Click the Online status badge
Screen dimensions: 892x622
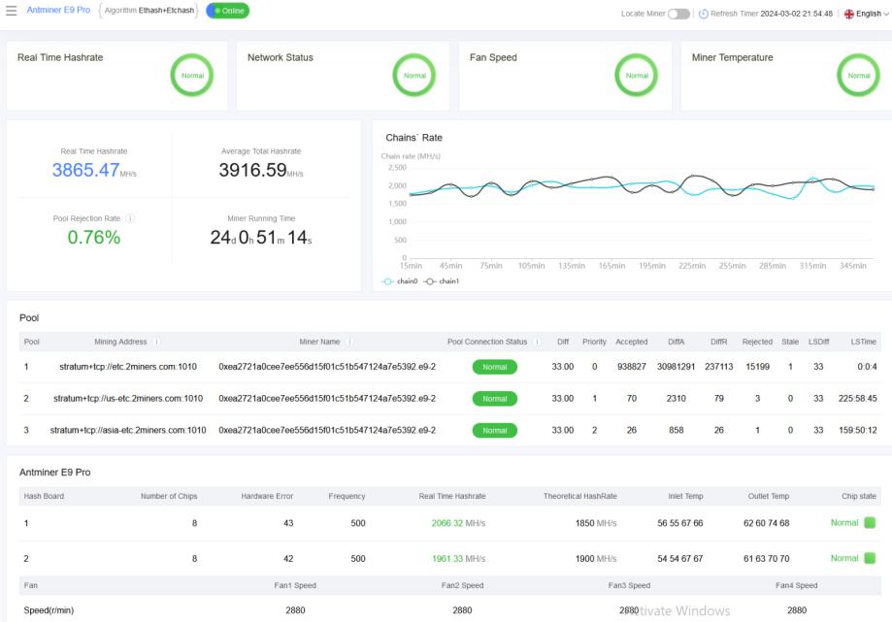(227, 11)
